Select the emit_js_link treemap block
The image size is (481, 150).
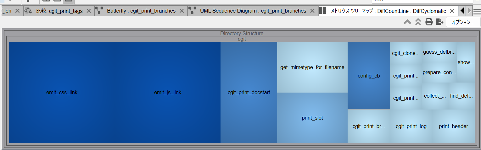(167, 93)
